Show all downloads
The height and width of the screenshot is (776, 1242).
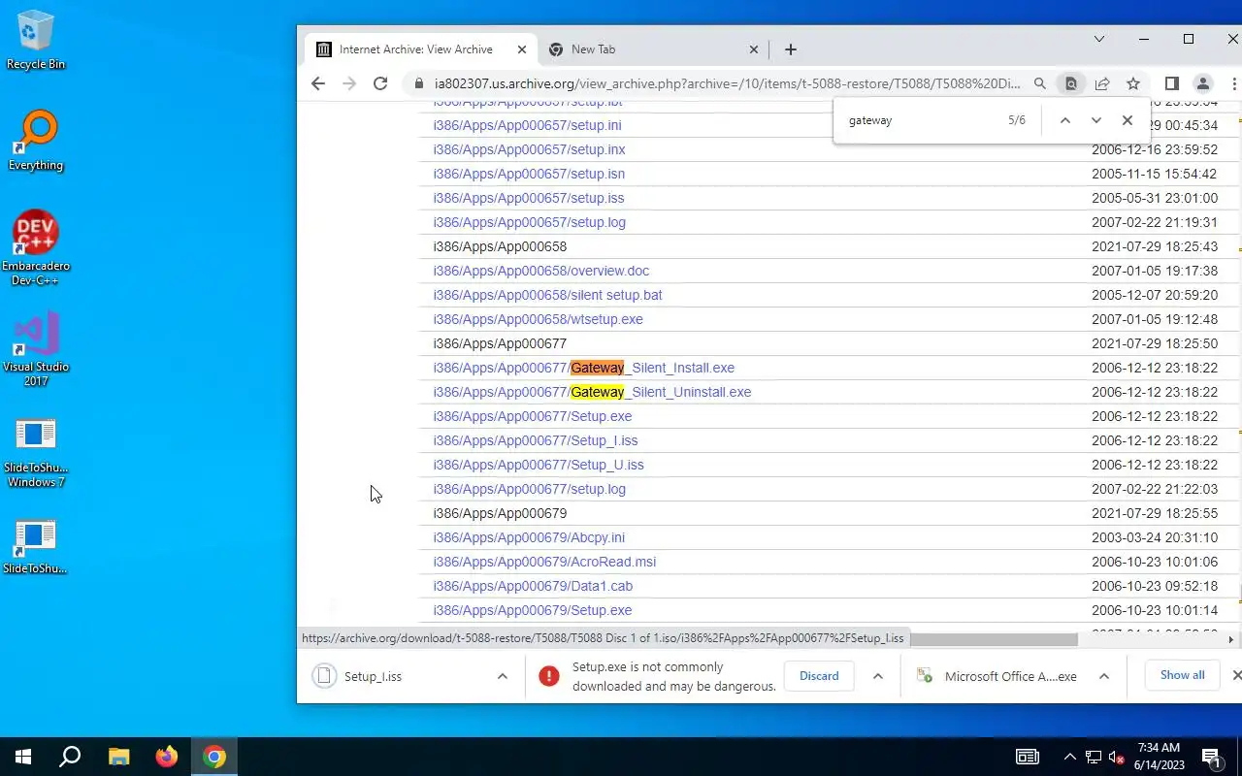(x=1183, y=675)
